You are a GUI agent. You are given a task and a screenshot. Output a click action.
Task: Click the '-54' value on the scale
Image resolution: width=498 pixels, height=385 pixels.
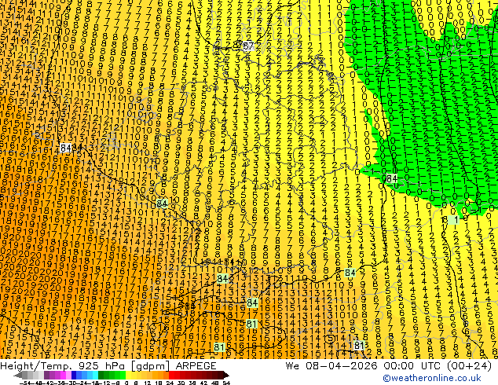(24, 383)
